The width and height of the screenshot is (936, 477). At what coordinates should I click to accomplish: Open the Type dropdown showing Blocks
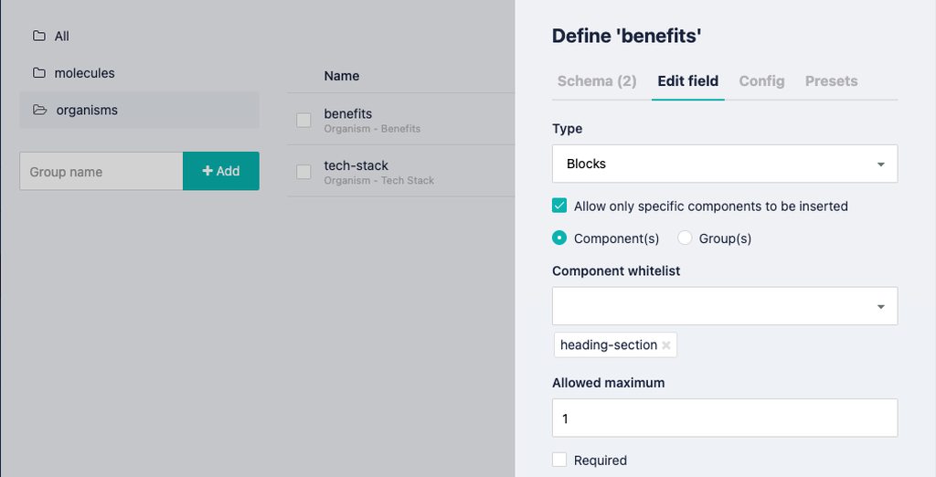(x=724, y=164)
